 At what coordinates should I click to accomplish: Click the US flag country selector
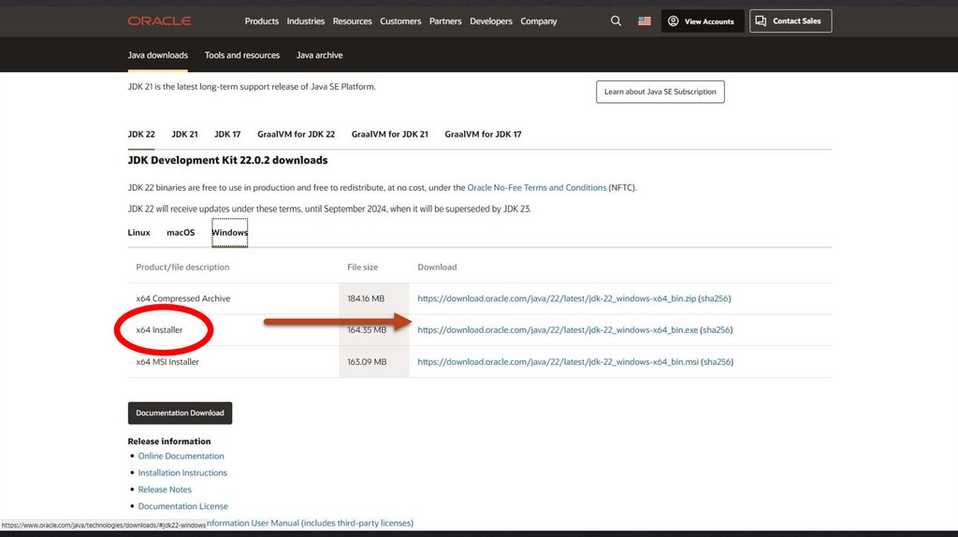pos(645,21)
